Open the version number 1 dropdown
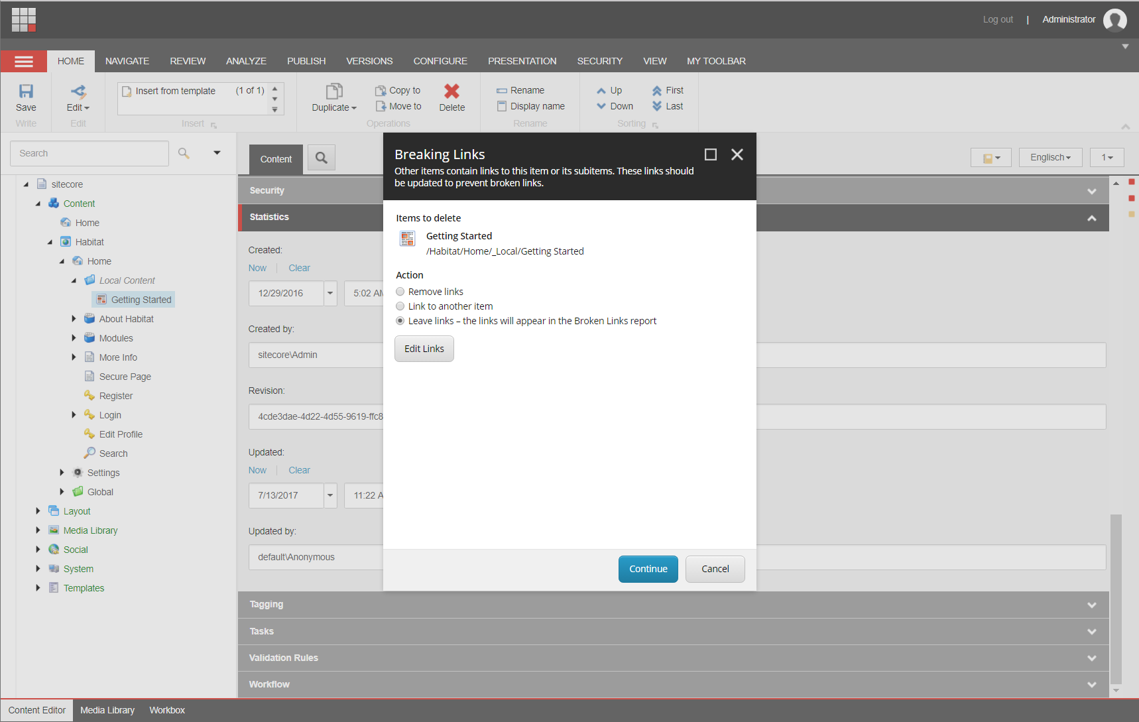This screenshot has width=1139, height=722. 1107,158
